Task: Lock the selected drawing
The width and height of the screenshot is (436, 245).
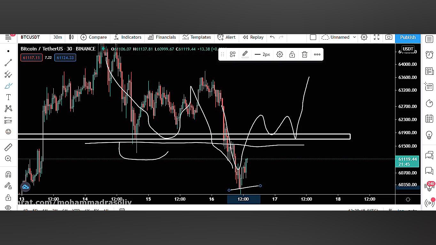Action: point(292,54)
